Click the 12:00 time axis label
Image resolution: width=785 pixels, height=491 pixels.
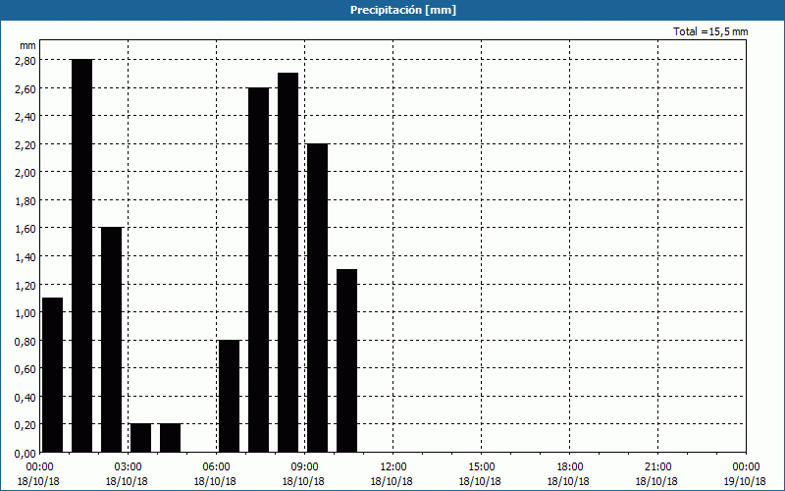pos(392,466)
